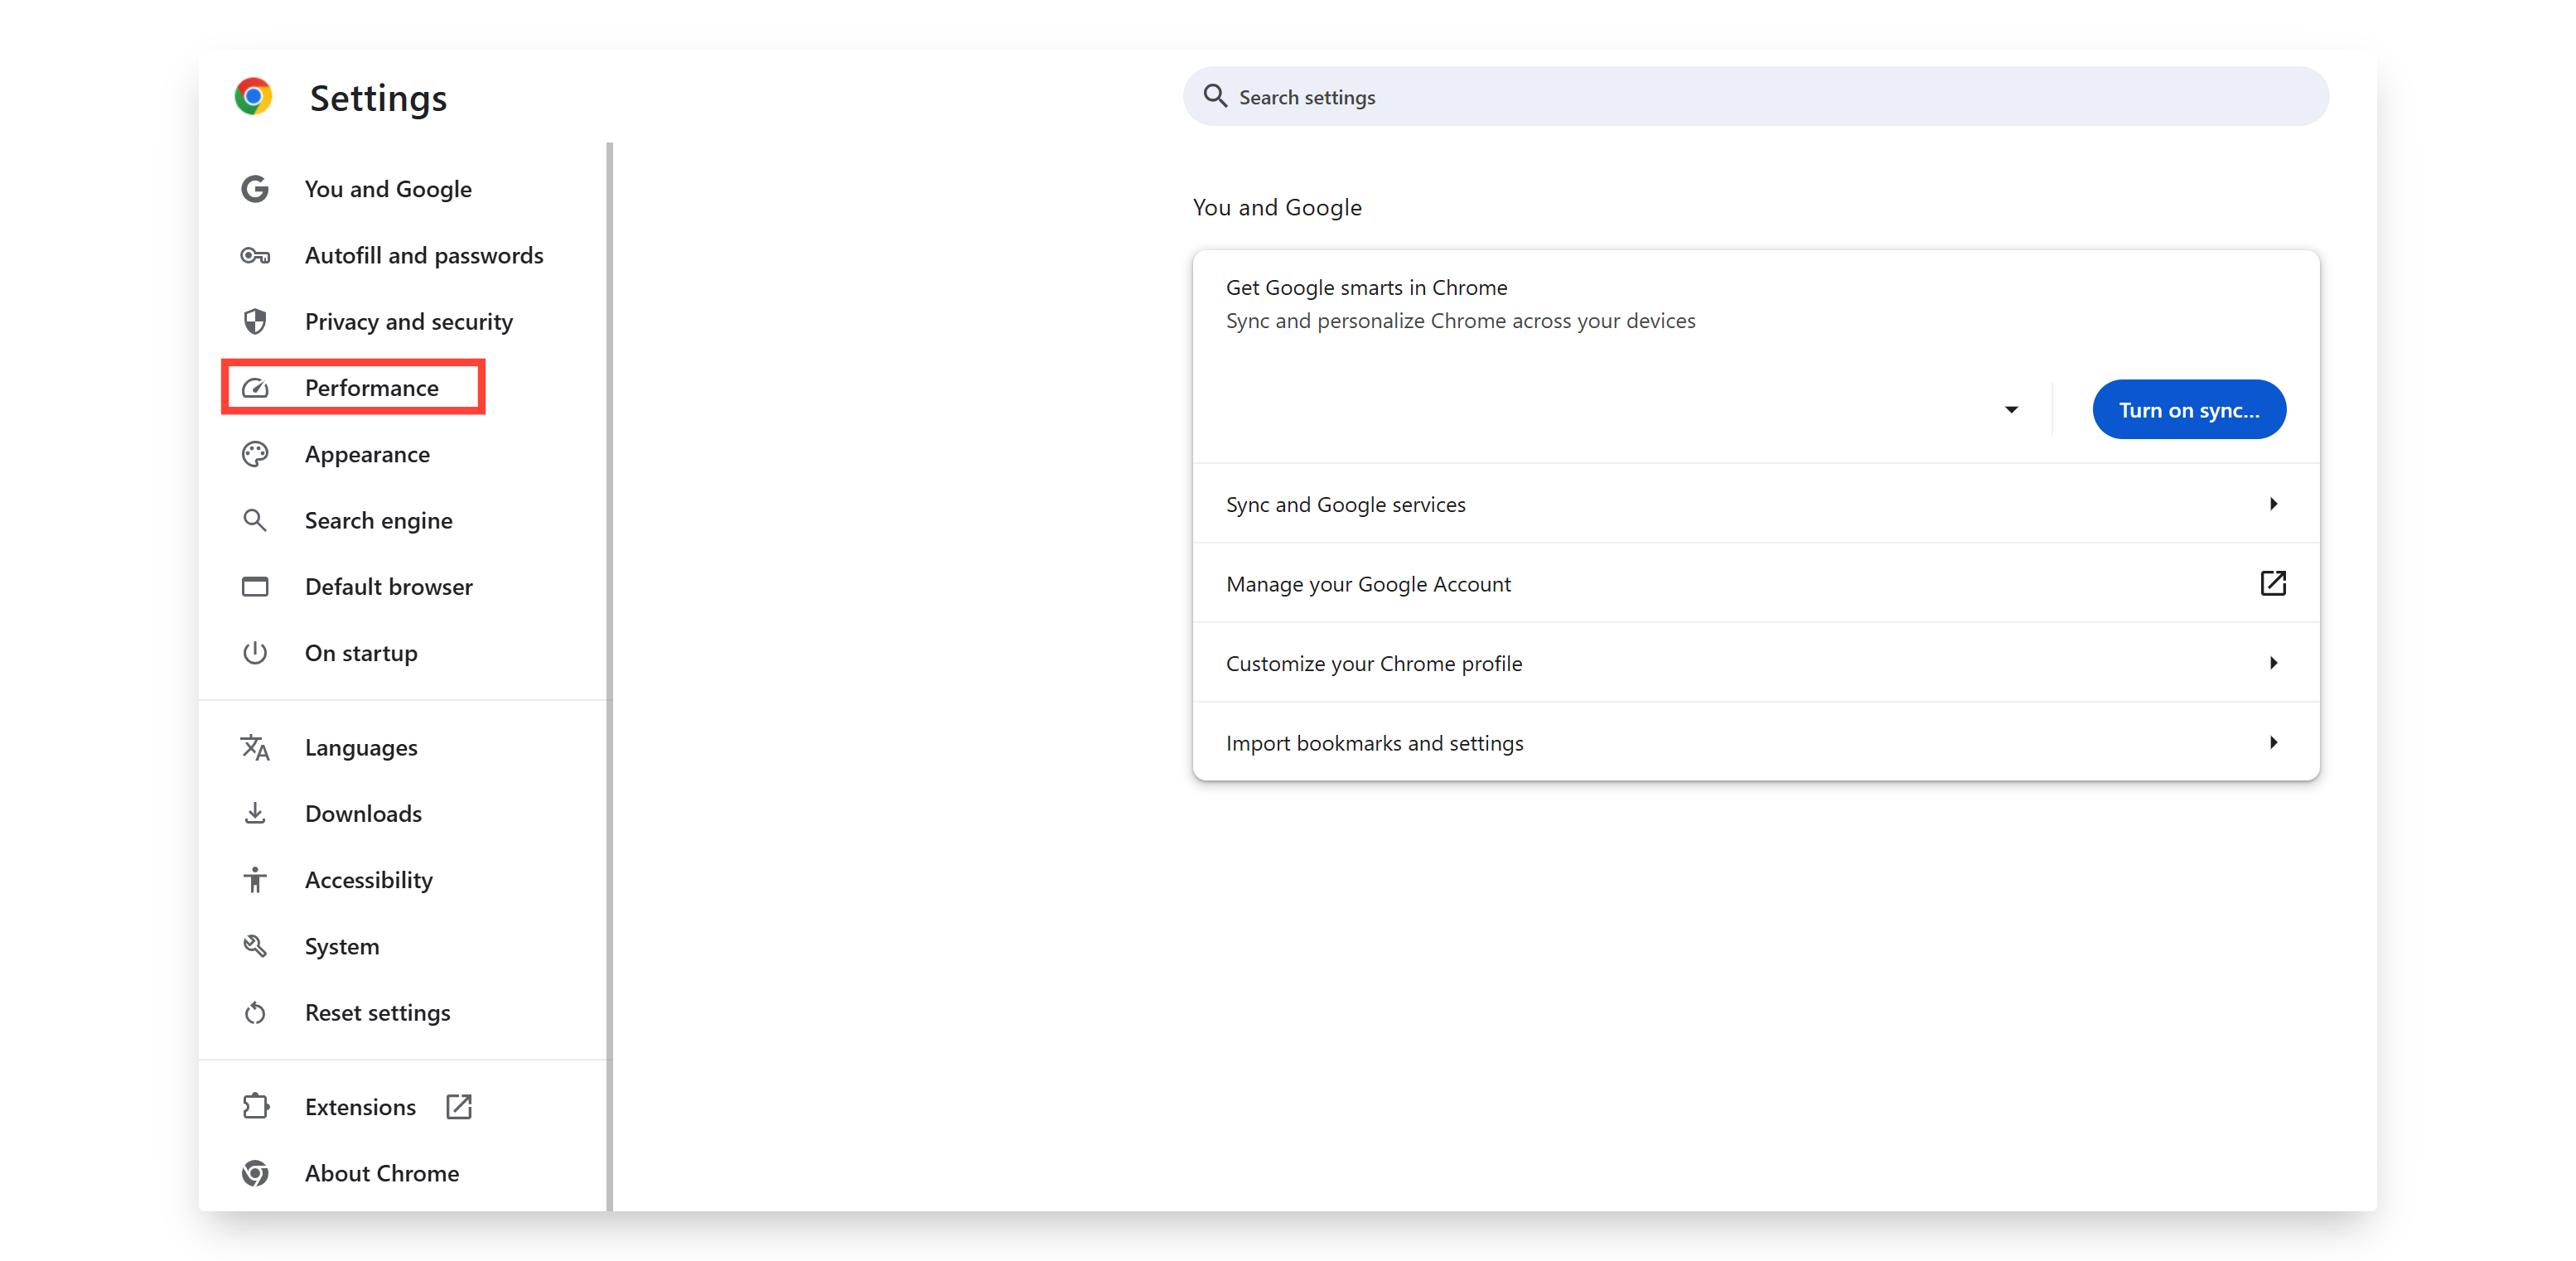2576x1261 pixels.
Task: Select Search engine in the sidebar
Action: 378,520
